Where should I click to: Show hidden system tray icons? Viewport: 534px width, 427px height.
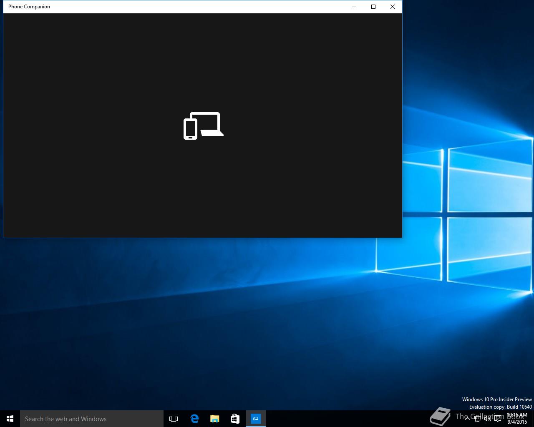point(467,419)
